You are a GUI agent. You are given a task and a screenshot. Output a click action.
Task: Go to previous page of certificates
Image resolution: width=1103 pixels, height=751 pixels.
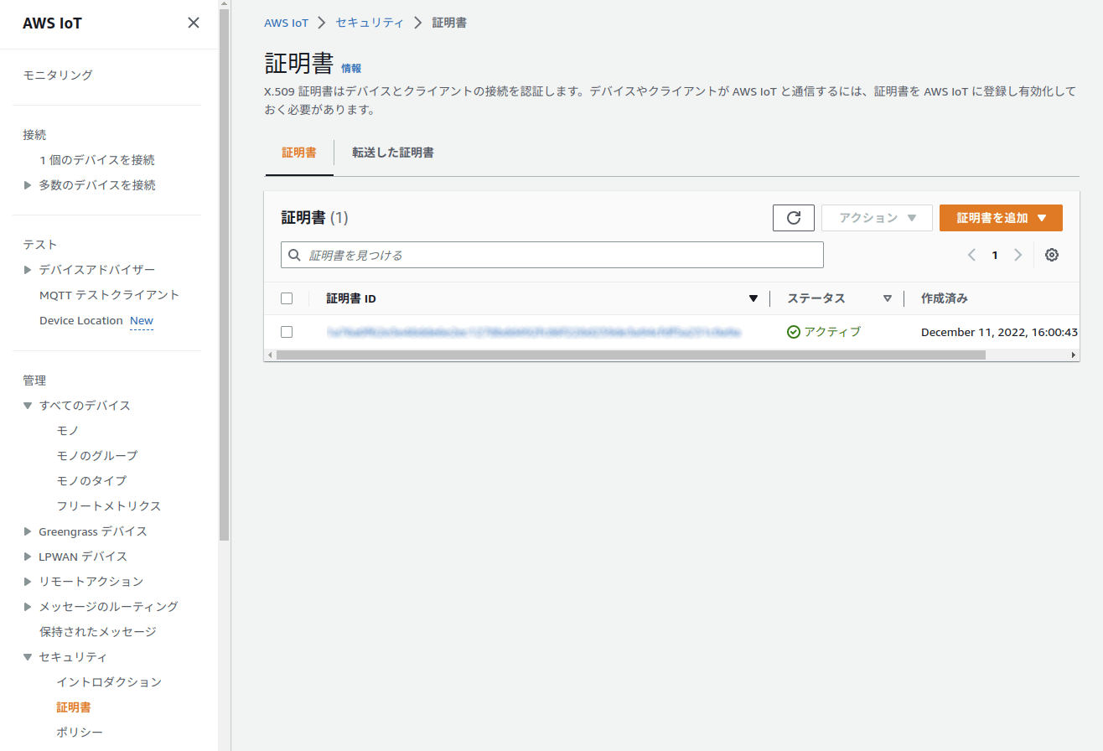[x=971, y=255]
